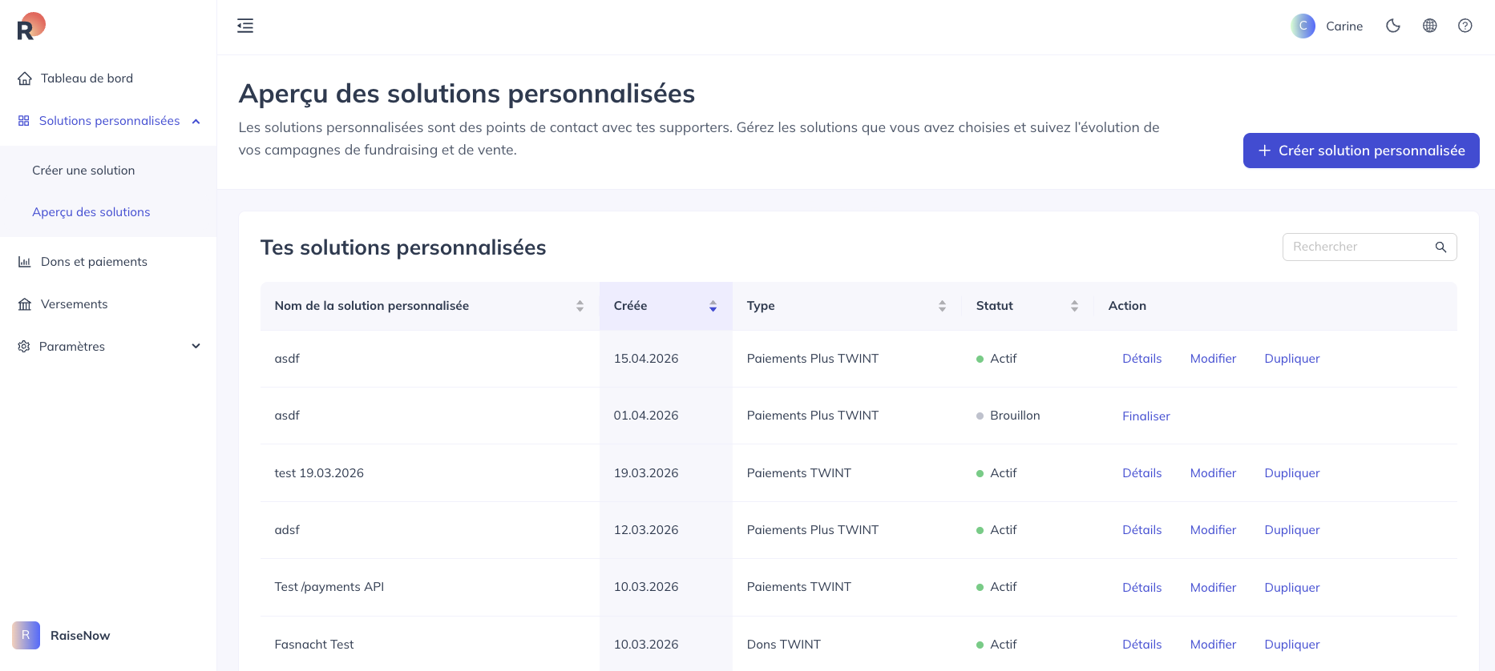Click Finaliser for the Brouillon solution

coord(1146,416)
